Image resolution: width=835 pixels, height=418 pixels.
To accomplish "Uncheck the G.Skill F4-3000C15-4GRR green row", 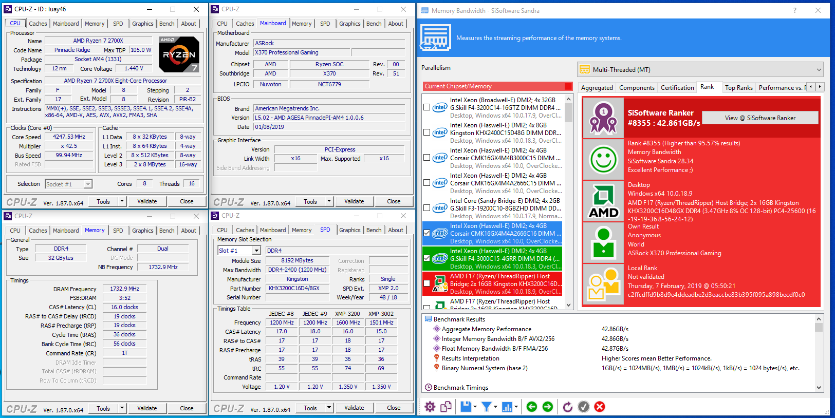I will pos(426,258).
